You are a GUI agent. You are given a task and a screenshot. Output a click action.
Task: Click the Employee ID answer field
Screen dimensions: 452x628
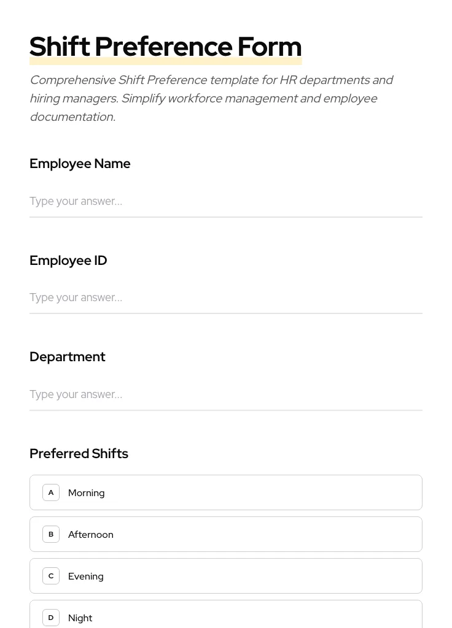[226, 297]
